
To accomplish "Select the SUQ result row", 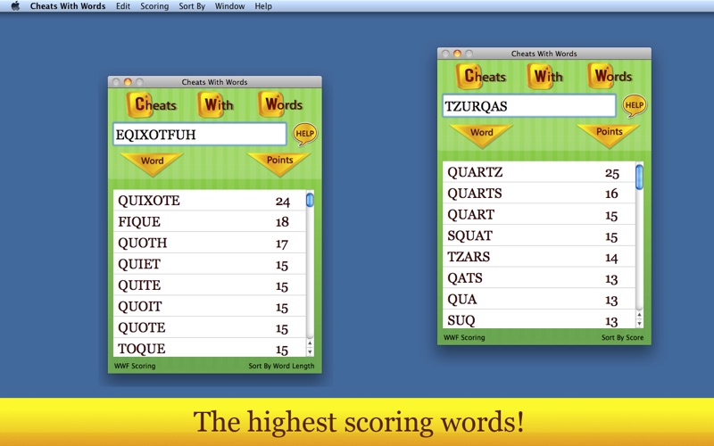I will click(539, 319).
